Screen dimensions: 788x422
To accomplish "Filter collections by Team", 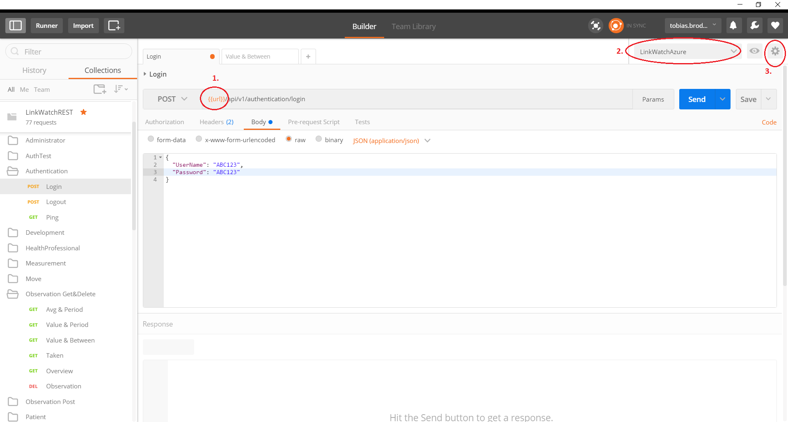I will [42, 89].
